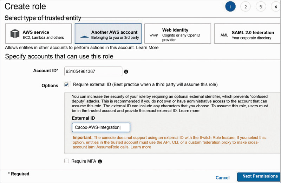Click into the Account ID input field

(93, 71)
